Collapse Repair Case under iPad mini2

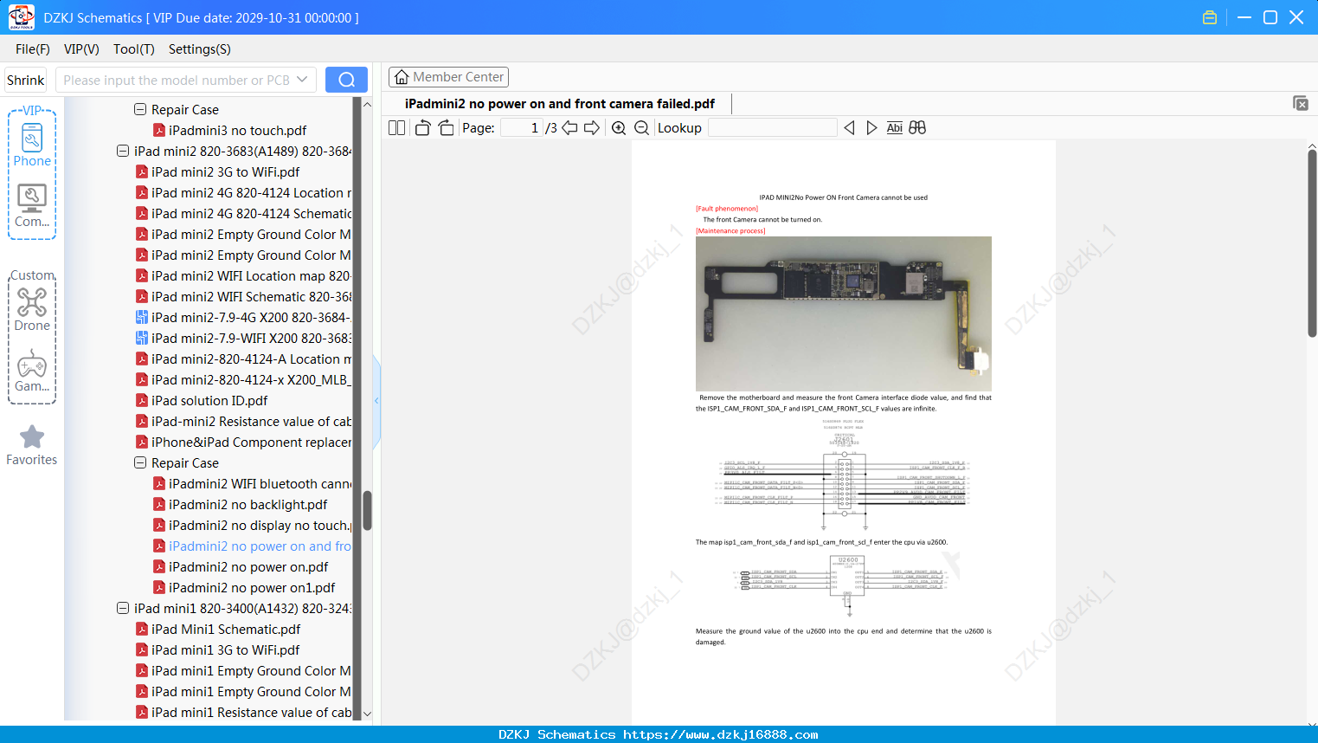(x=140, y=462)
